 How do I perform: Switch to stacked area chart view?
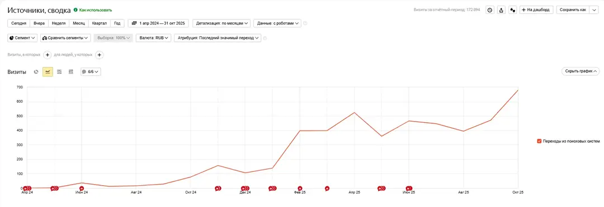coord(59,71)
